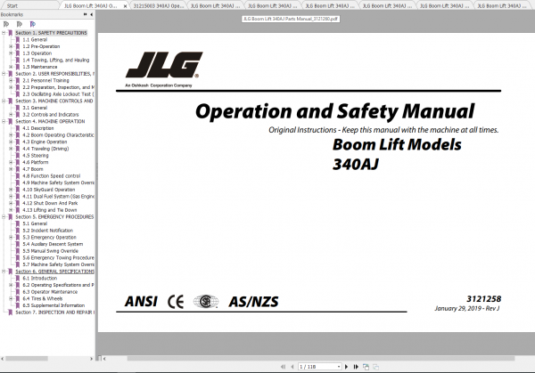This screenshot has height=373, width=535.
Task: Click the purple-blue current bookmark flag icon
Action: coord(33,24)
